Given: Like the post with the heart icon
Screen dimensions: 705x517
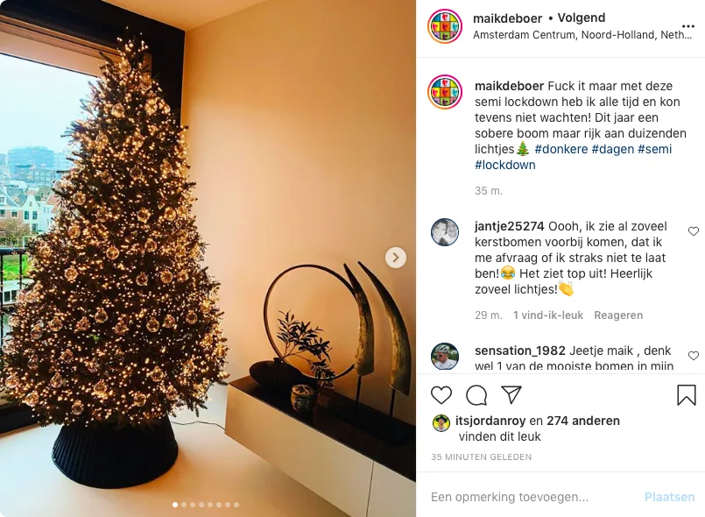Looking at the screenshot, I should pyautogui.click(x=441, y=395).
